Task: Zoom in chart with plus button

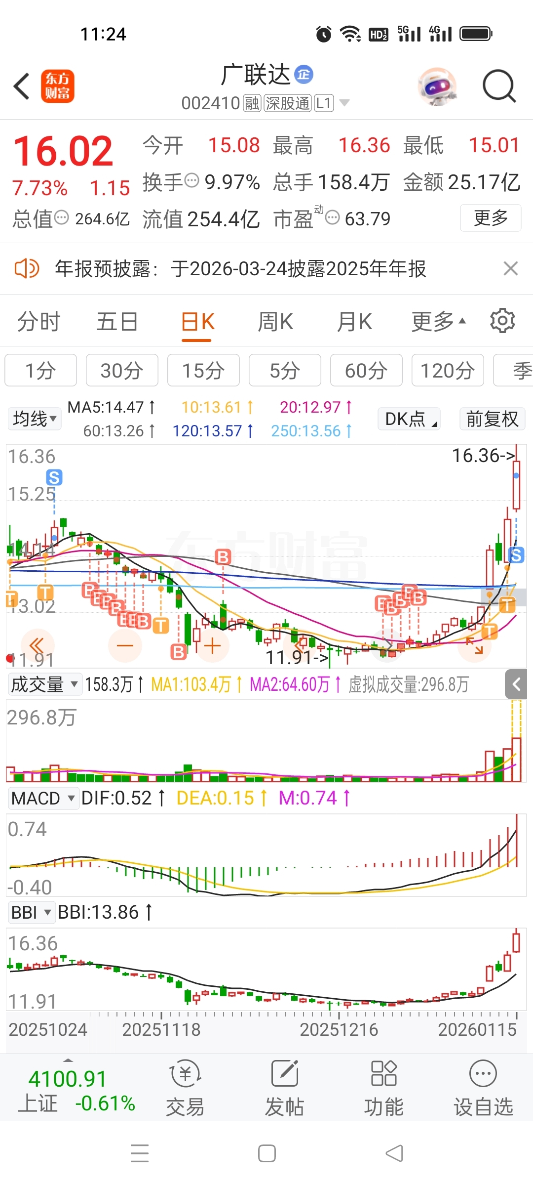Action: pos(212,645)
